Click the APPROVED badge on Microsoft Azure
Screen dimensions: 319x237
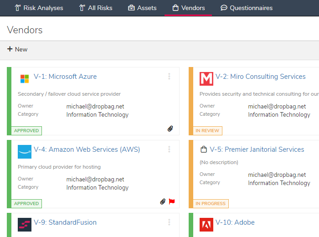(x=26, y=131)
